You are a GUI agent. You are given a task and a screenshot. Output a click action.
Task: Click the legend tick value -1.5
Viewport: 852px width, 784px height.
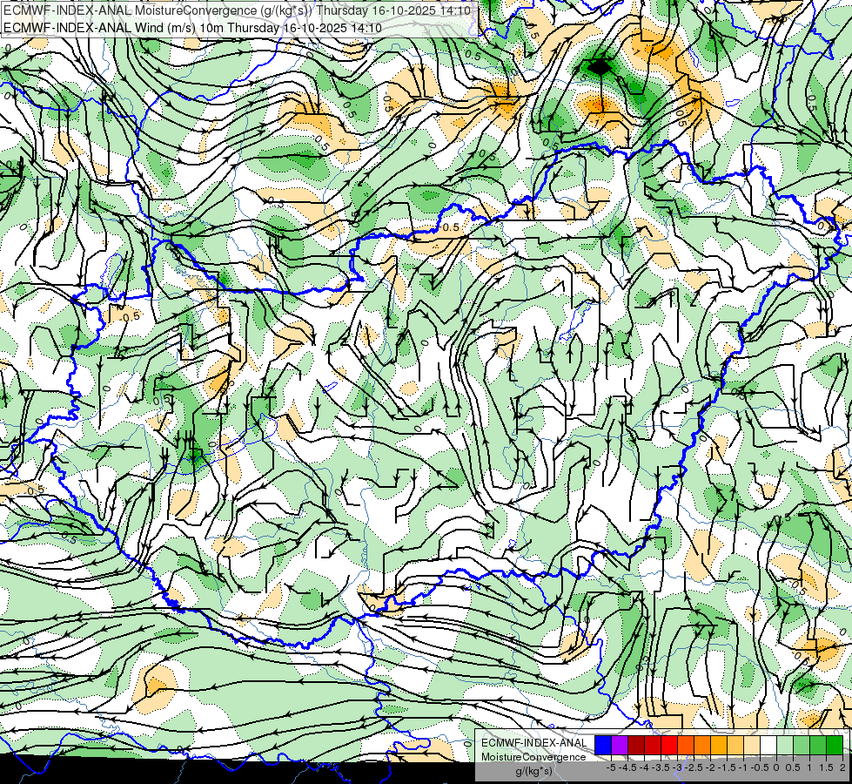click(x=726, y=767)
